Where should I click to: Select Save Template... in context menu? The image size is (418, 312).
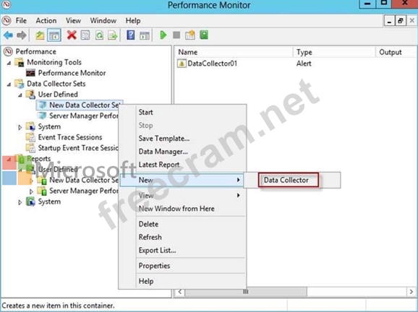point(164,139)
